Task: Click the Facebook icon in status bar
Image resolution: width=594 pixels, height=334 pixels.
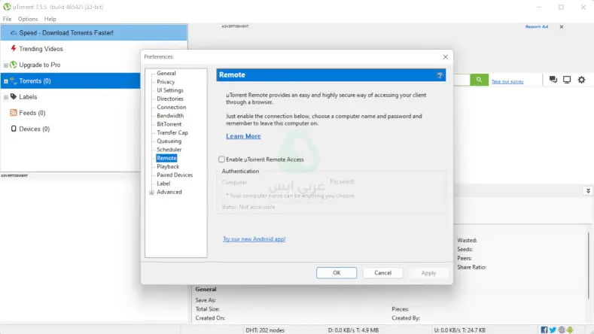Action: 544,329
